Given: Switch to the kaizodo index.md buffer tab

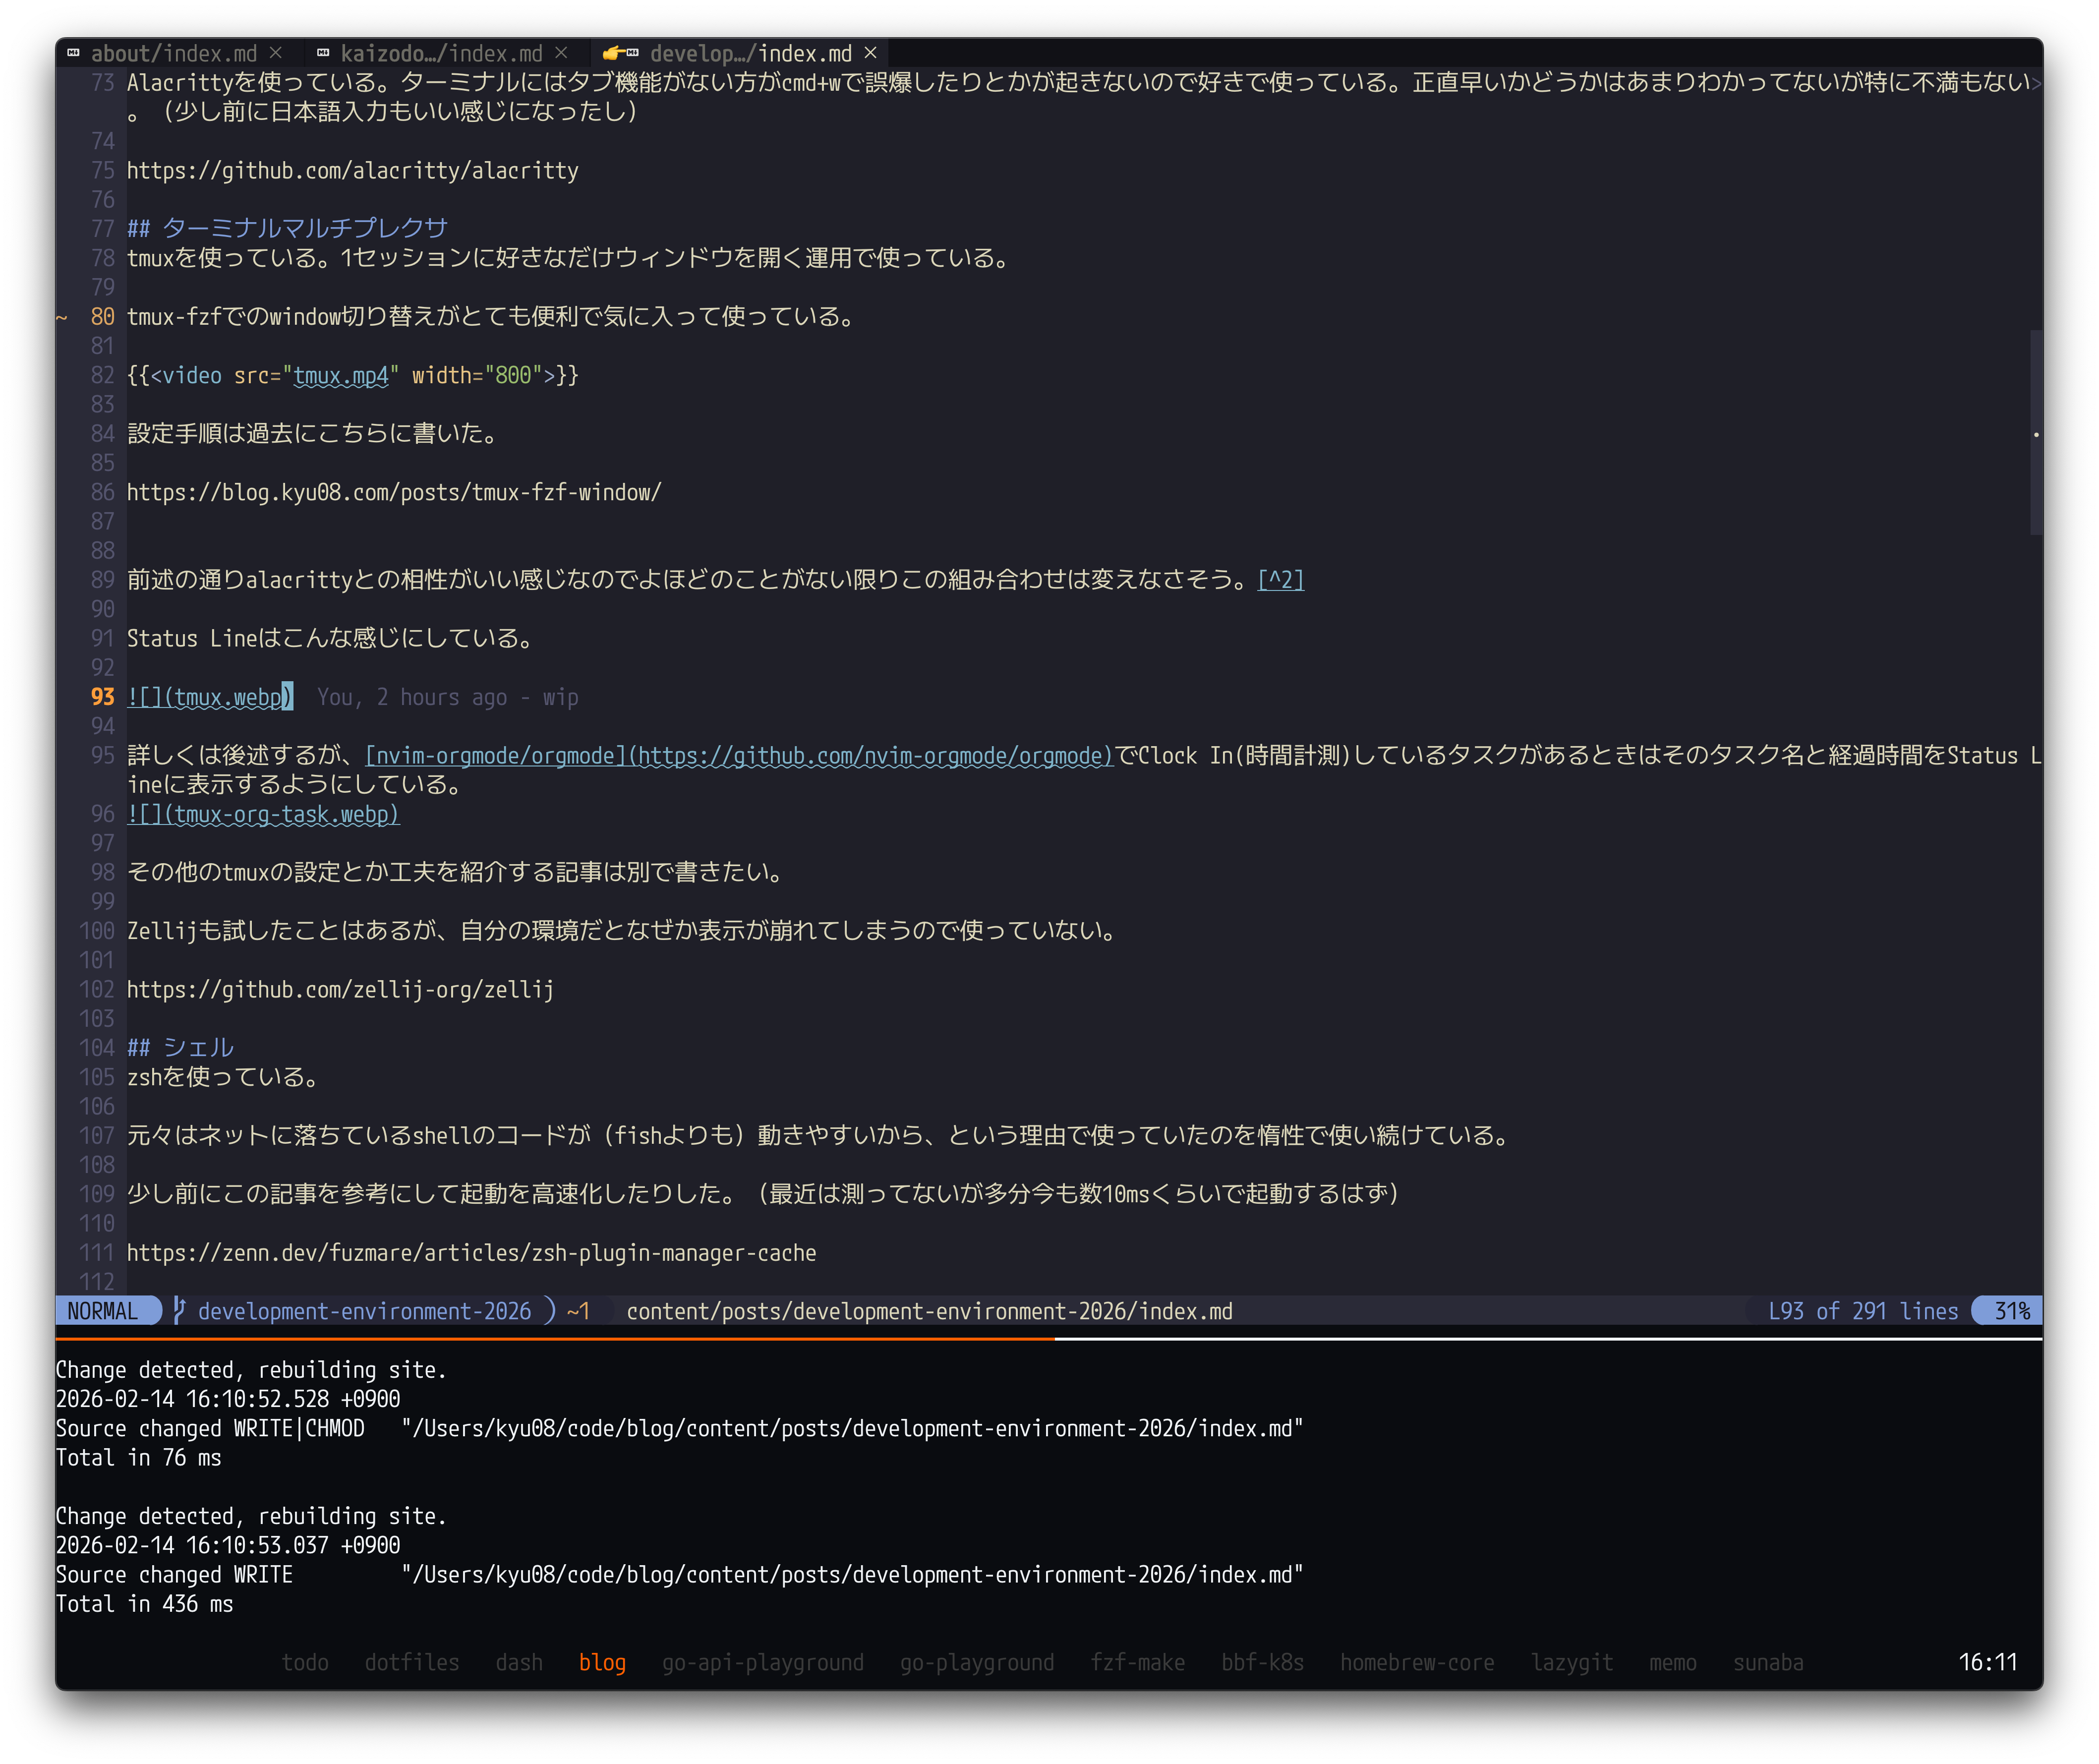Looking at the screenshot, I should click(441, 53).
